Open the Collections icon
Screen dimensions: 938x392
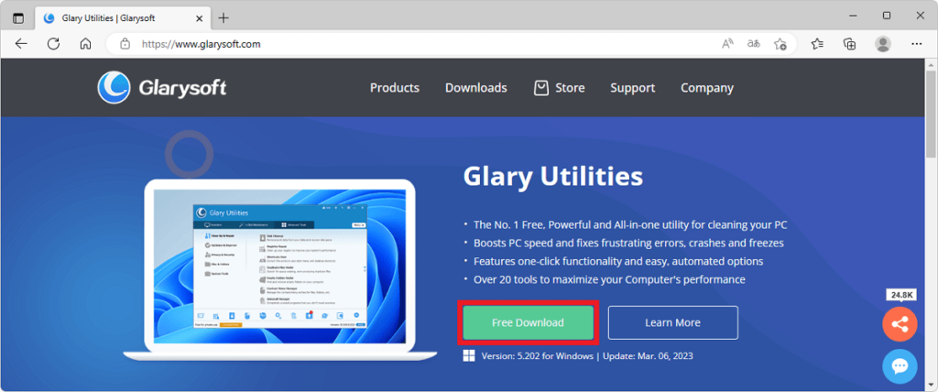(849, 44)
